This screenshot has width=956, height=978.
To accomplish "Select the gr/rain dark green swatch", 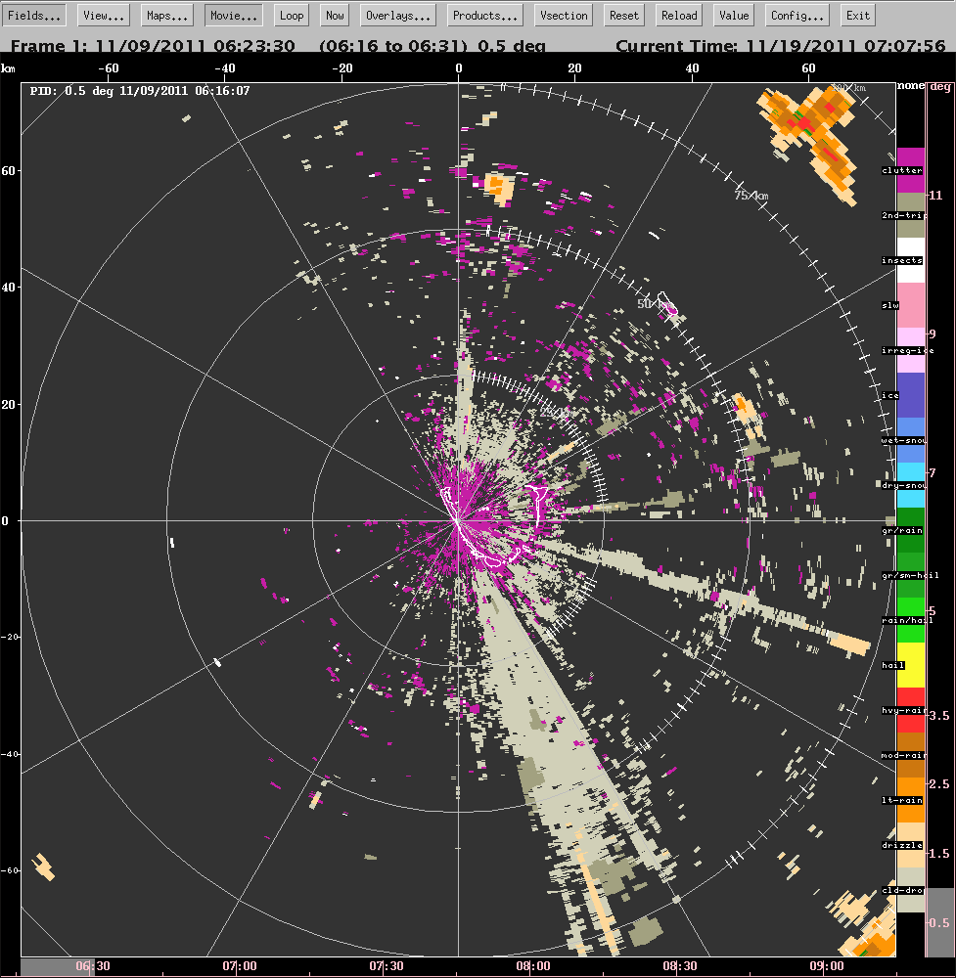I will coord(910,530).
